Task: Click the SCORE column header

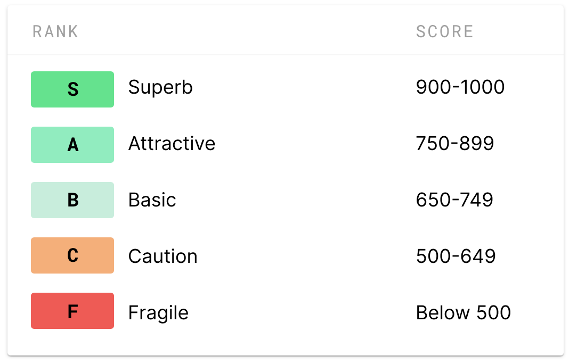Action: [444, 31]
